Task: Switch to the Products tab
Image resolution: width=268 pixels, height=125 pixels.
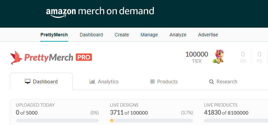Action: pyautogui.click(x=164, y=82)
